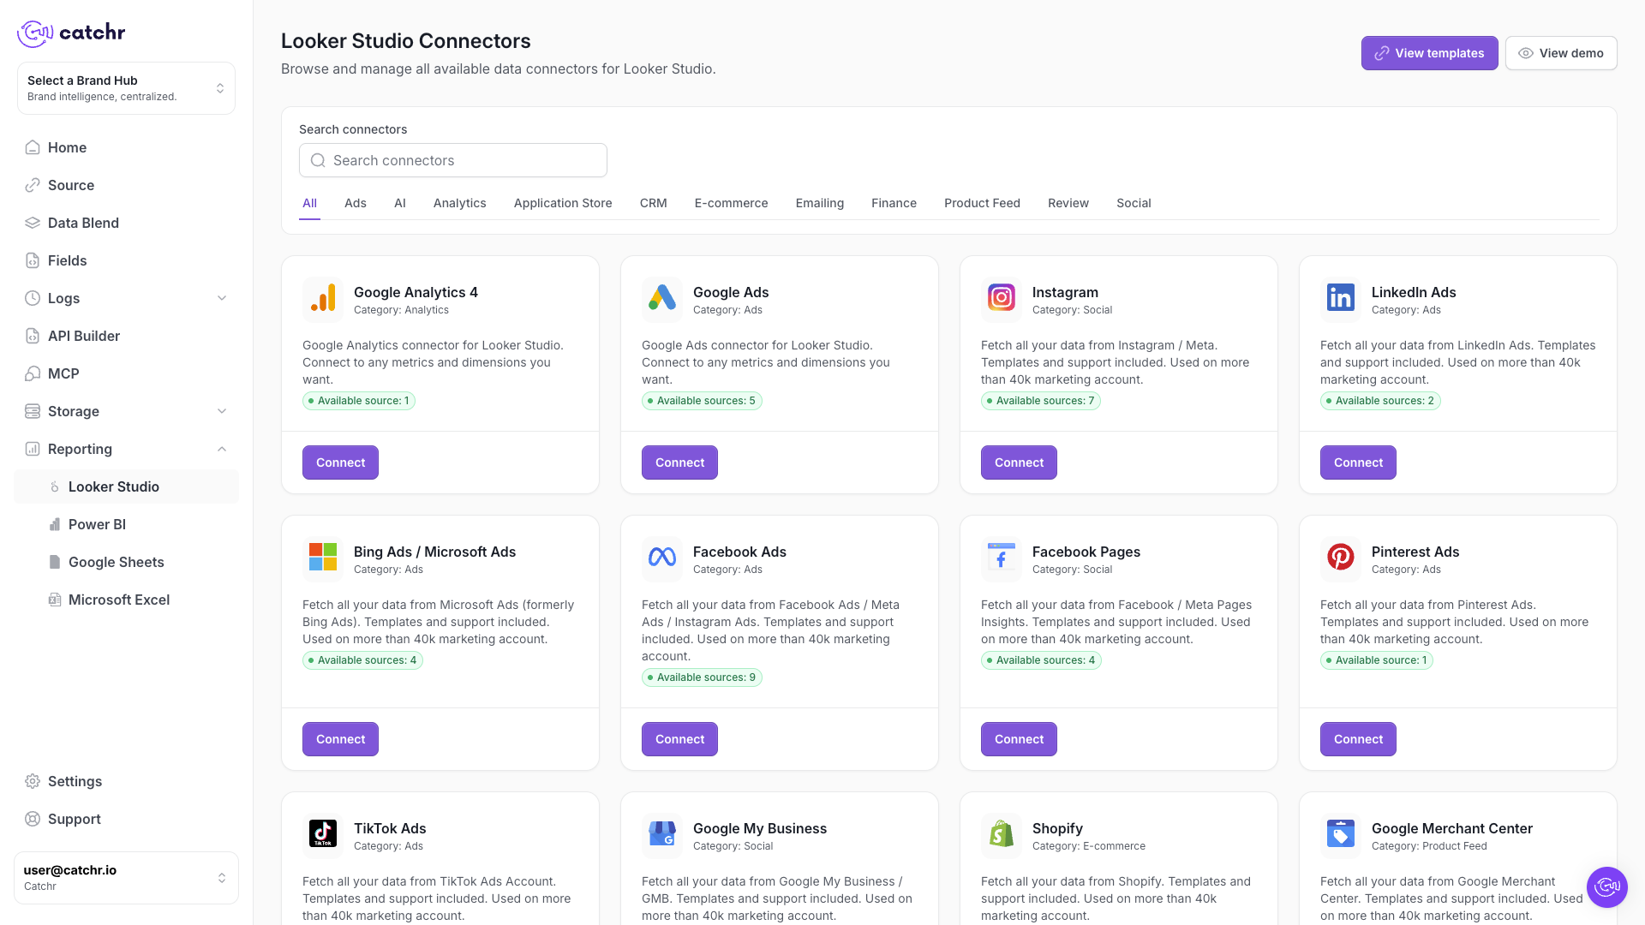Switch to the Emailing category tab
The height and width of the screenshot is (925, 1645).
point(820,204)
